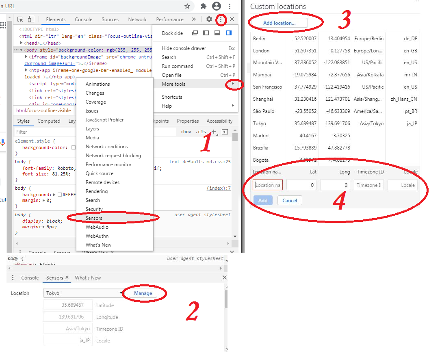The height and width of the screenshot is (353, 442).
Task: Dock DevTools to the bottom
Action: [x=217, y=33]
